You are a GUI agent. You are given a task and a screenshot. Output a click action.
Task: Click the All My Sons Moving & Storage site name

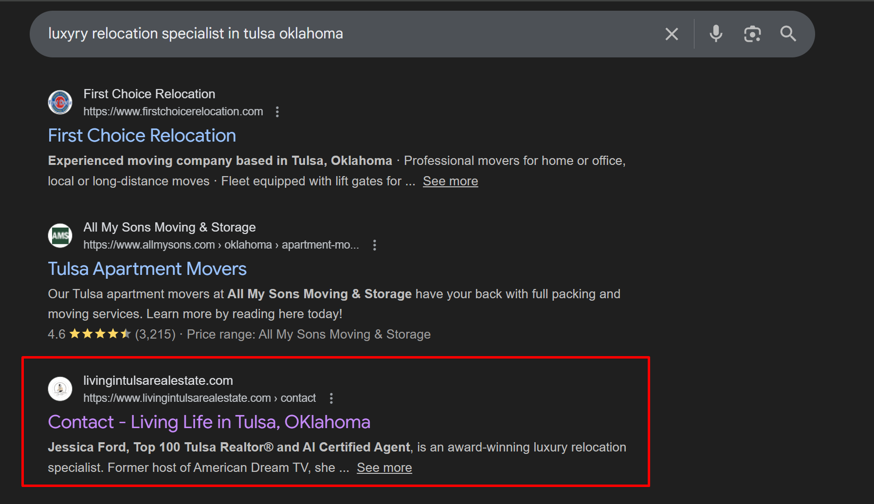tap(169, 227)
